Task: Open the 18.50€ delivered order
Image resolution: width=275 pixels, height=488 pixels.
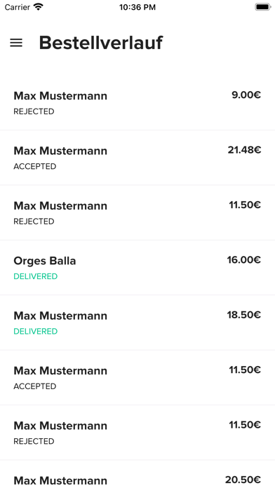Action: (x=137, y=323)
